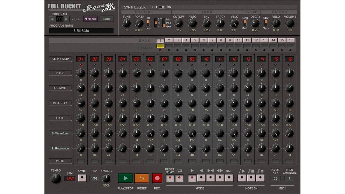The height and width of the screenshot is (194, 345).
Task: Toggle the loop repeat button
Action: point(179,178)
